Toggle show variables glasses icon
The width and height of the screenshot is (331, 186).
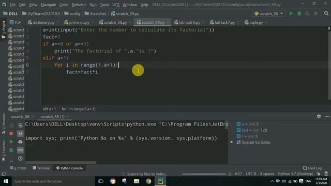(20, 150)
